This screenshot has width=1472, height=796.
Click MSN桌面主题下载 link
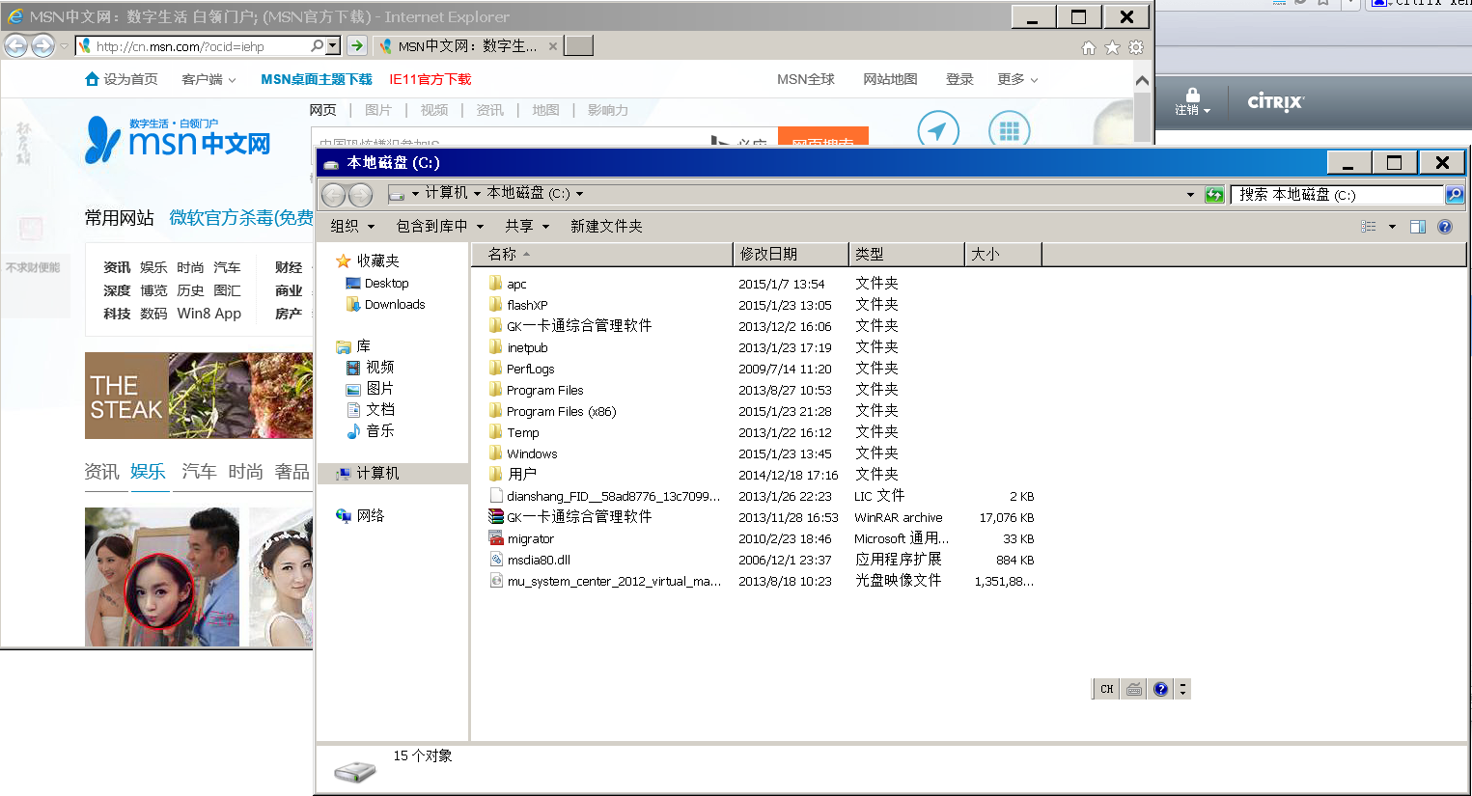(317, 79)
